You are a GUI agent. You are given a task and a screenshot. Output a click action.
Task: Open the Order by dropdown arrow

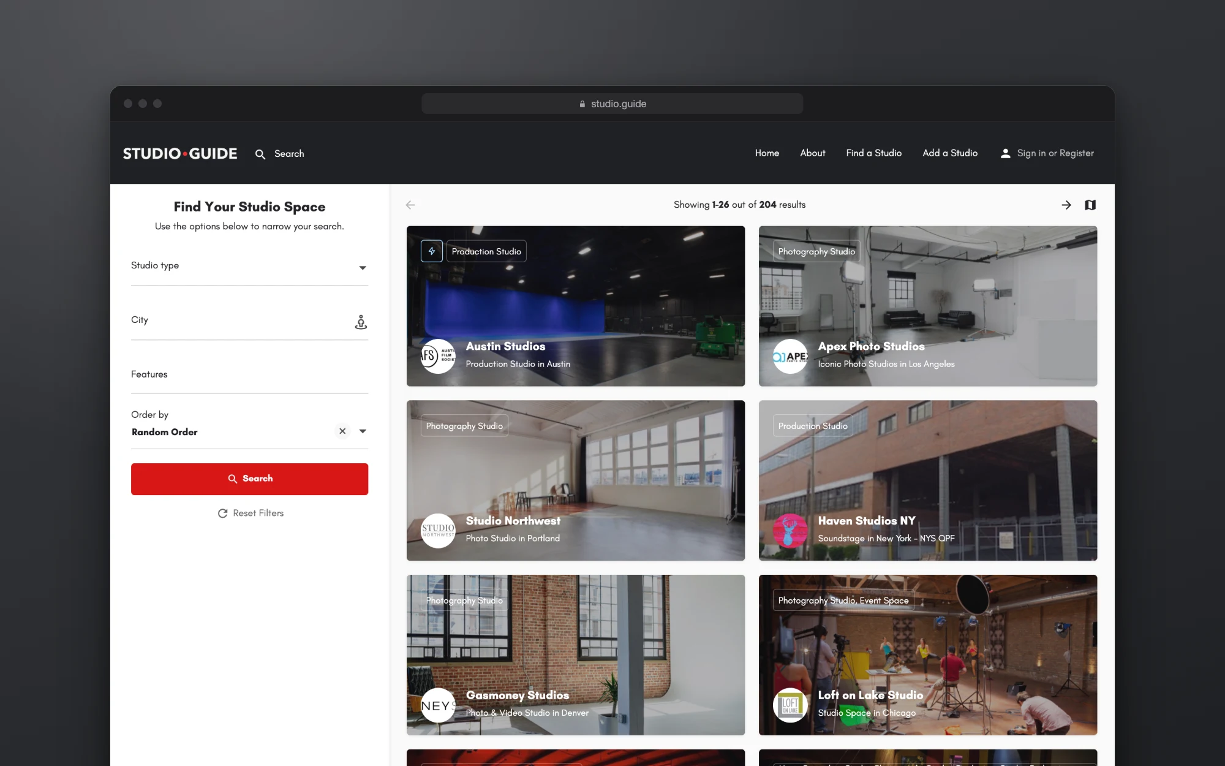[x=363, y=431]
